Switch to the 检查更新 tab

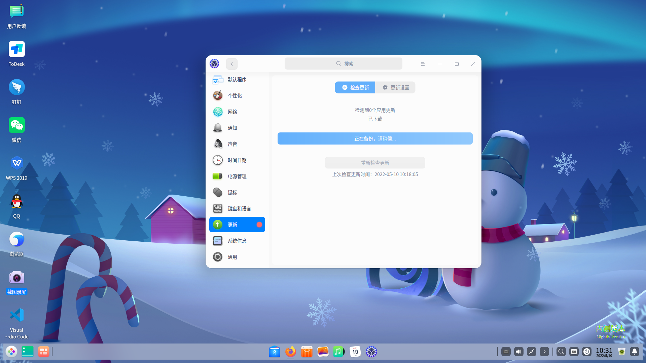355,87
